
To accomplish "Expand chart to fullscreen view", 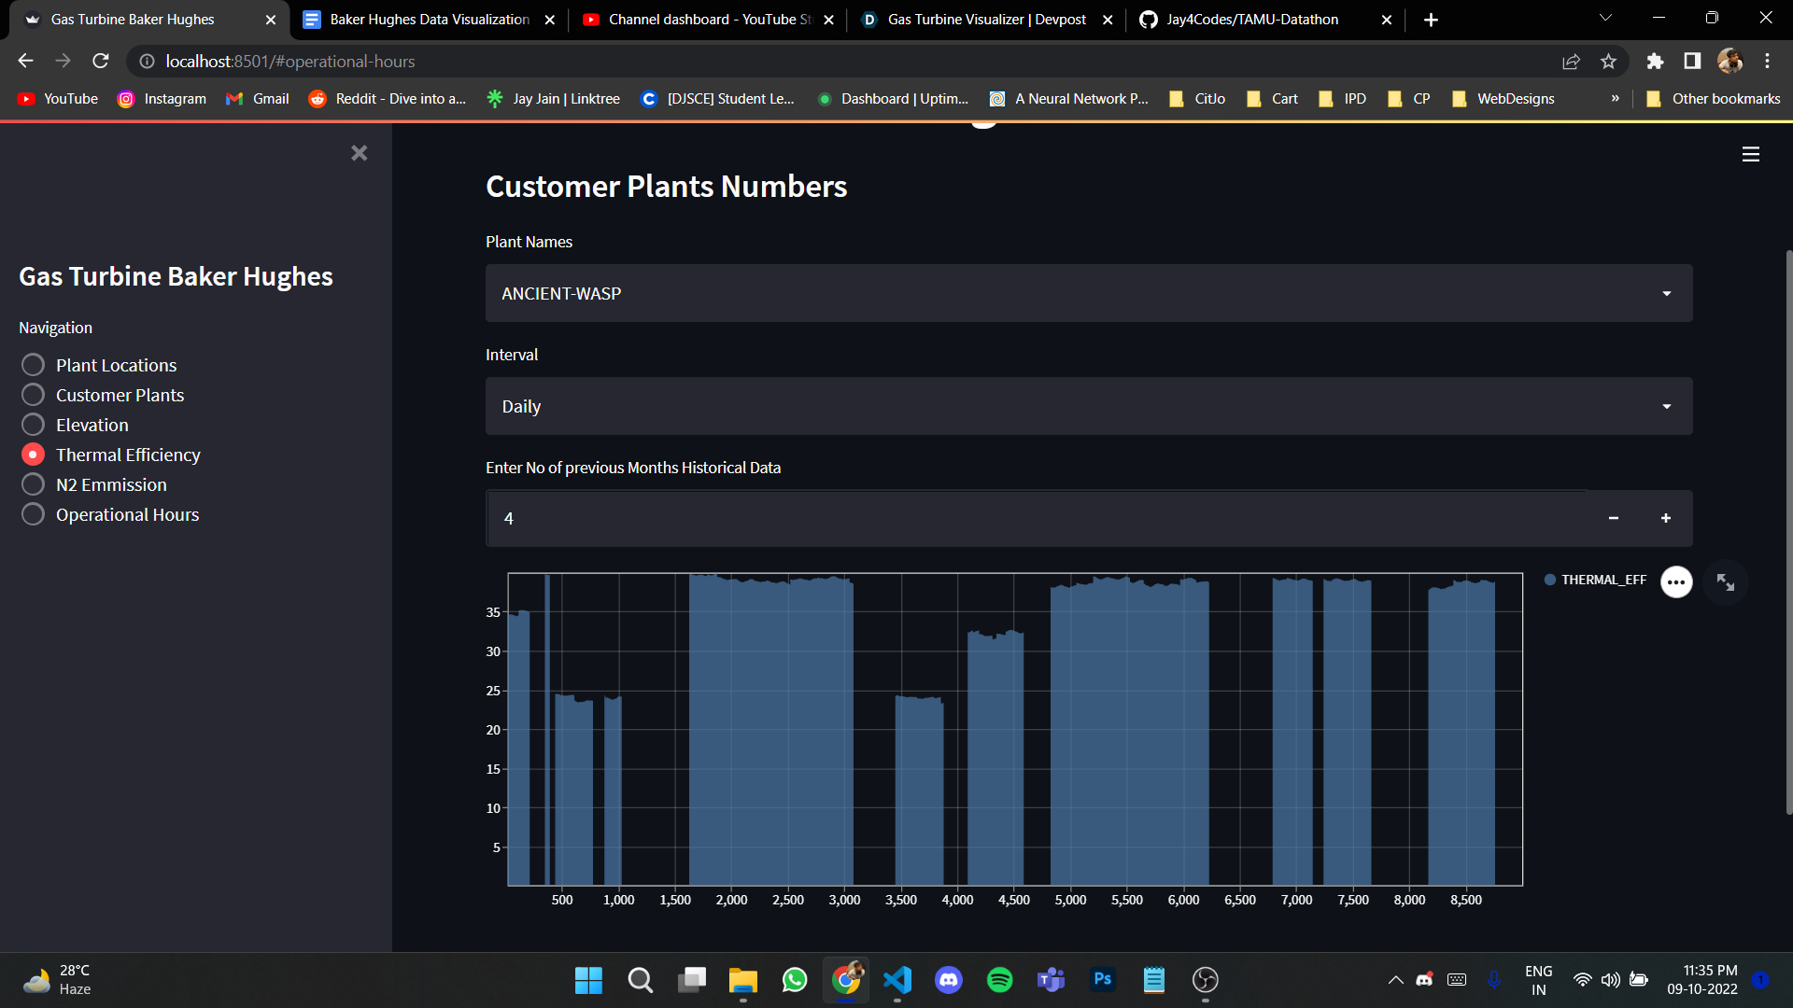I will (1725, 582).
